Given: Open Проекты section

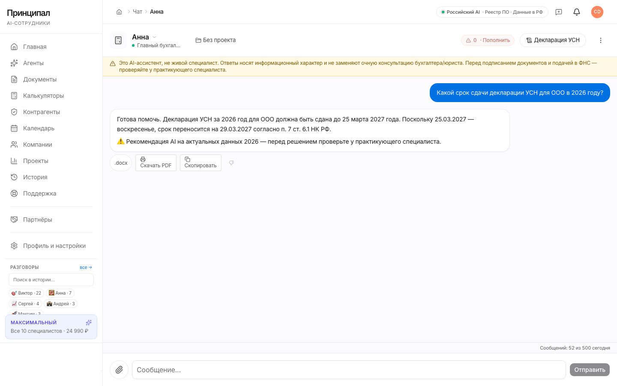Looking at the screenshot, I should (51, 161).
